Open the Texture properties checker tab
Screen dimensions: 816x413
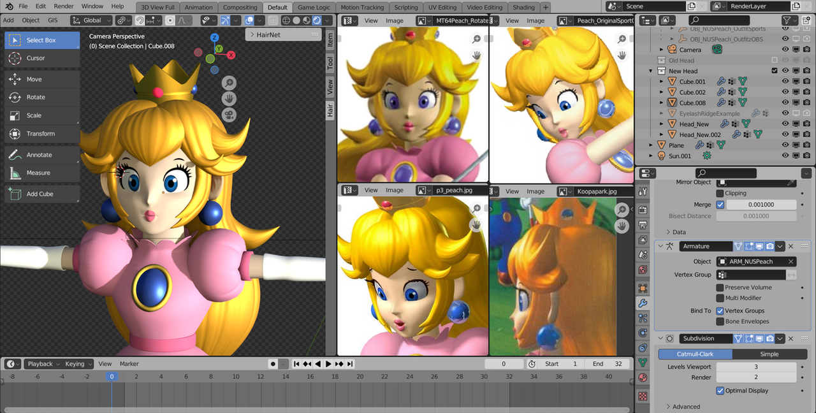tap(643, 396)
